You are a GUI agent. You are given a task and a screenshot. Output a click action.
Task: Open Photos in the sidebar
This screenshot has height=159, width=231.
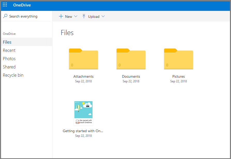[x=9, y=59]
